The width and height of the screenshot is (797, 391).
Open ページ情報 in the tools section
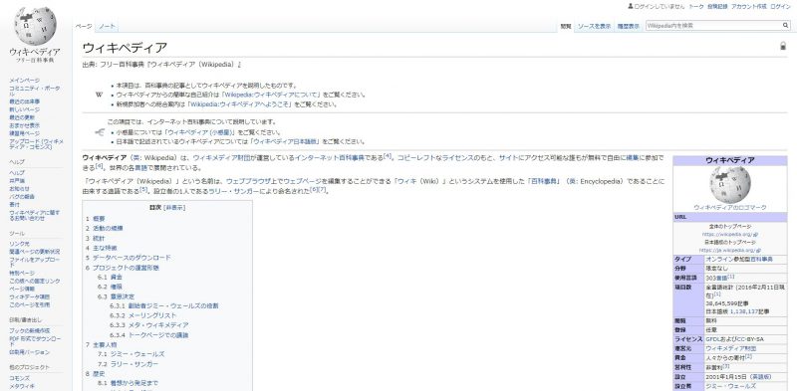(22, 289)
